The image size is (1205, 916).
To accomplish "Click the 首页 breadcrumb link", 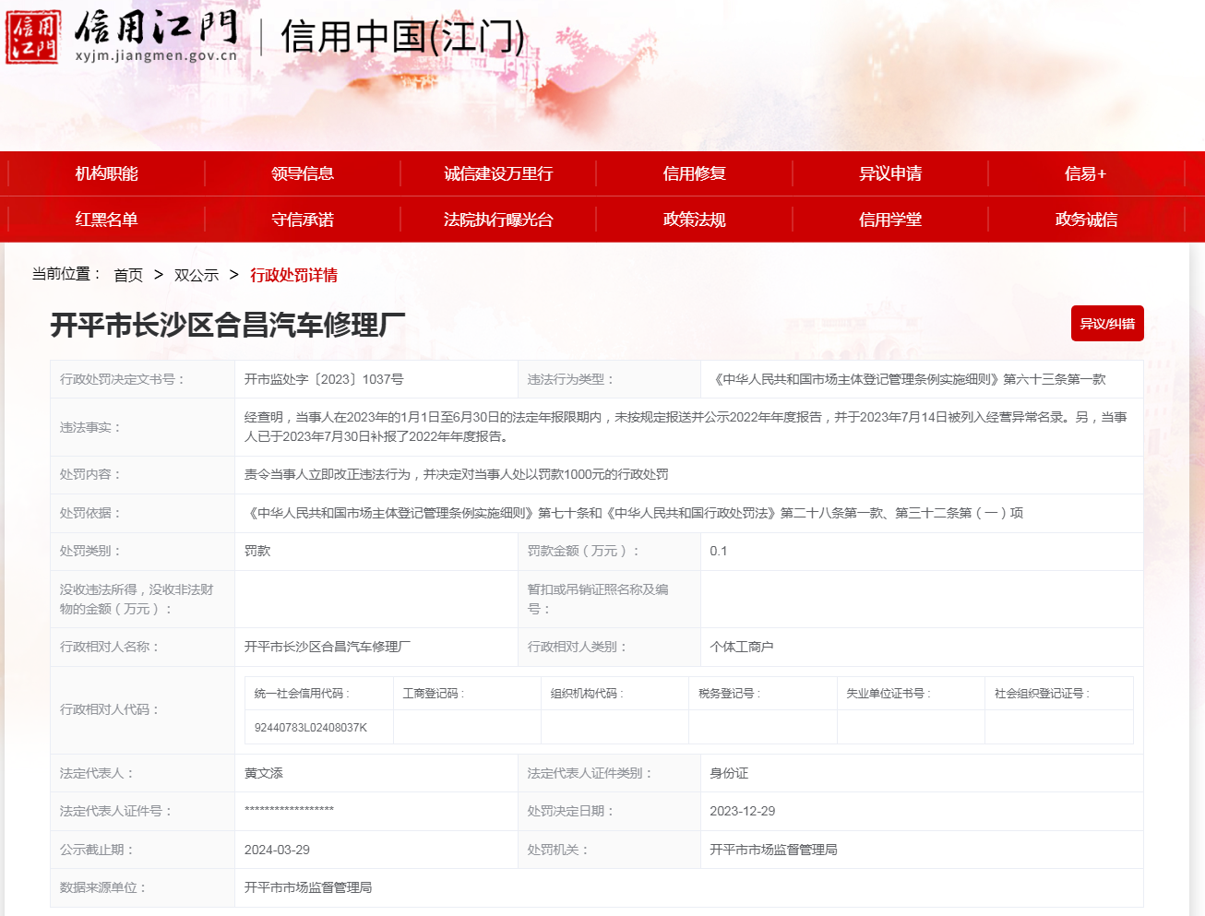I will pos(128,275).
